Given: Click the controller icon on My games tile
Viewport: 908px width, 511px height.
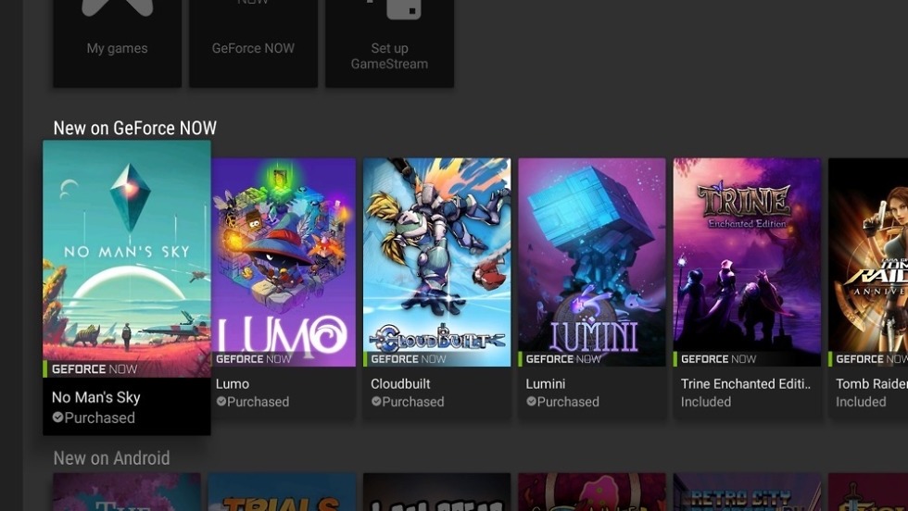Looking at the screenshot, I should click(x=118, y=7).
